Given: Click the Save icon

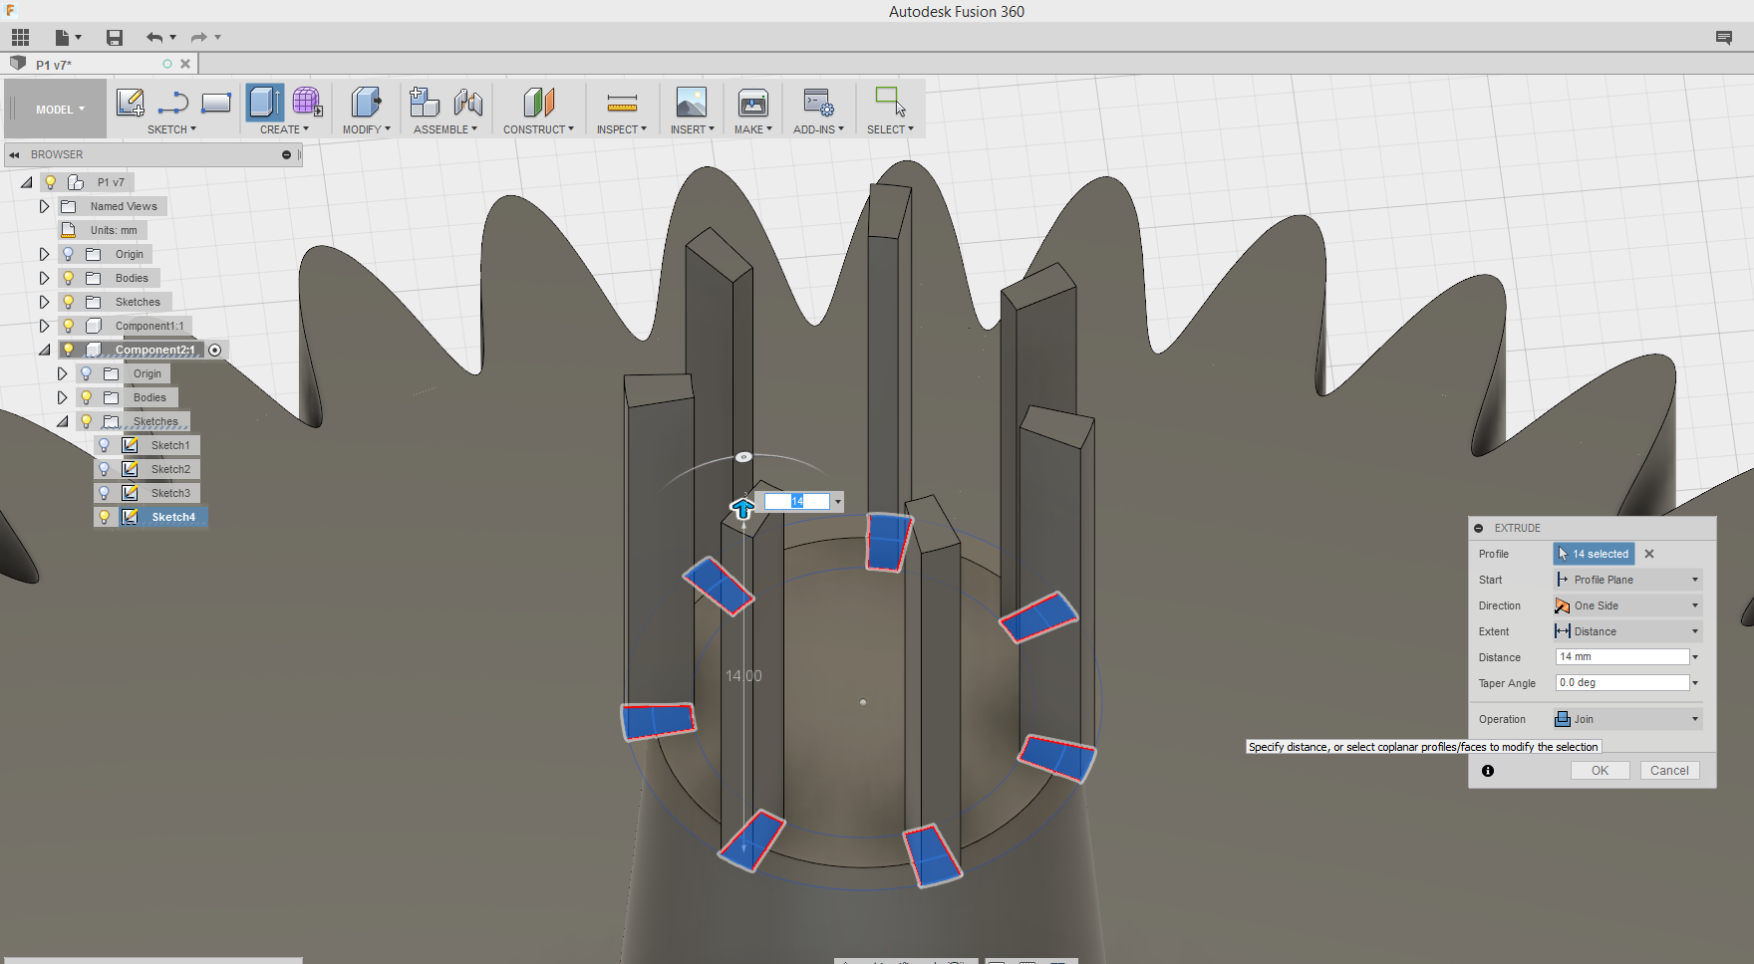Looking at the screenshot, I should (x=115, y=38).
